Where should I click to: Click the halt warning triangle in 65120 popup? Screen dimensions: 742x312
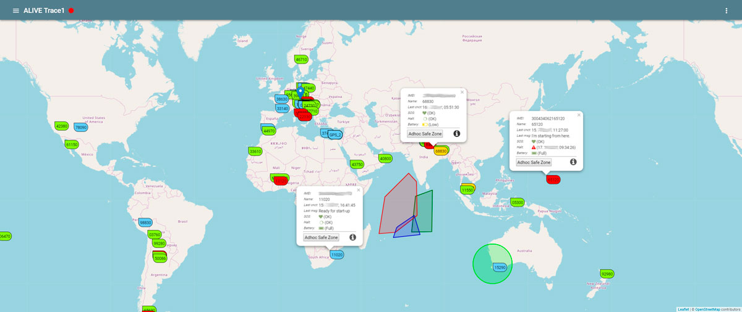[534, 147]
